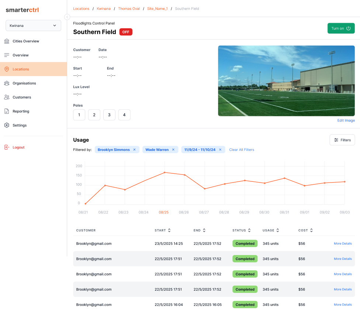This screenshot has width=360, height=315.
Task: Click Completed badge in 23/5/2025 14:25 row
Action: point(245,244)
